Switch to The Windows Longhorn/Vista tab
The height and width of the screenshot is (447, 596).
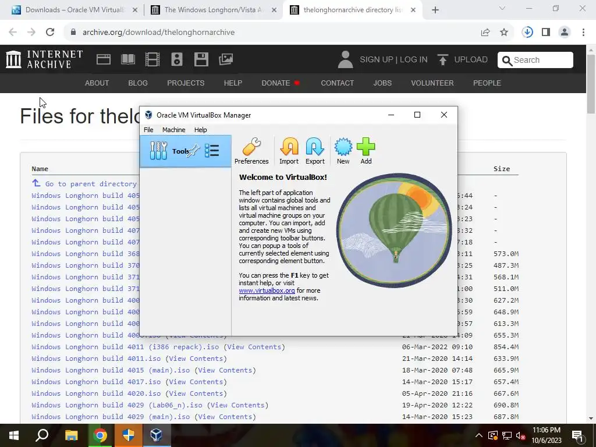pyautogui.click(x=213, y=10)
